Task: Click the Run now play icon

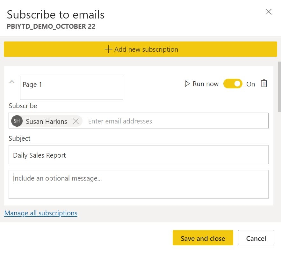Action: pos(187,84)
